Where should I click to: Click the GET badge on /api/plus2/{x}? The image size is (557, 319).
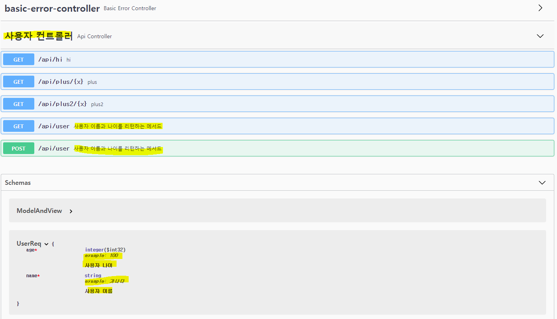click(18, 104)
